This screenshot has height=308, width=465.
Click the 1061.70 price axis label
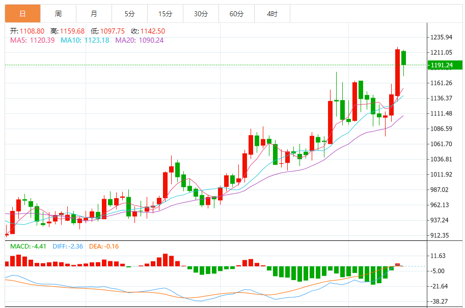click(441, 144)
